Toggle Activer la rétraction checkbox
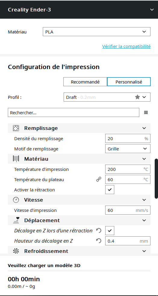Screen dimensions: 158x296 click(110, 190)
